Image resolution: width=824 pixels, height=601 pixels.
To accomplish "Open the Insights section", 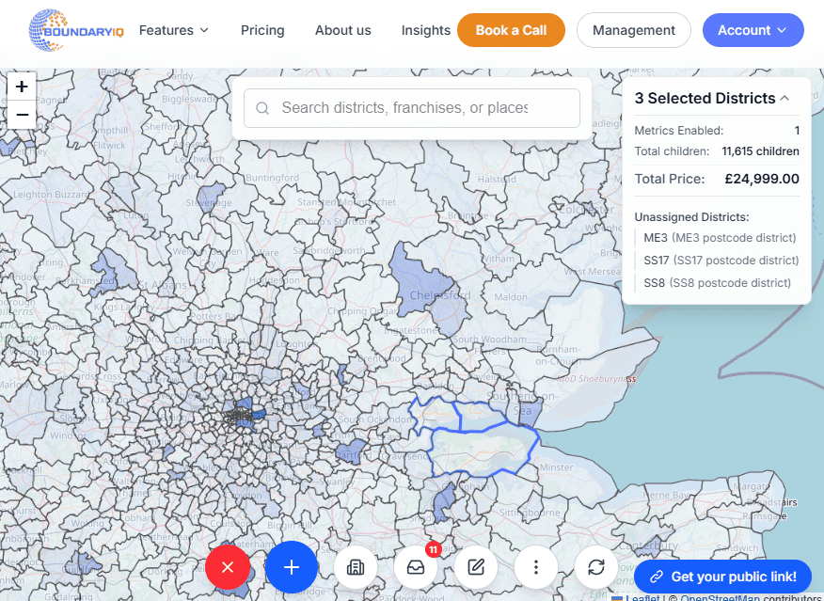I will (425, 29).
